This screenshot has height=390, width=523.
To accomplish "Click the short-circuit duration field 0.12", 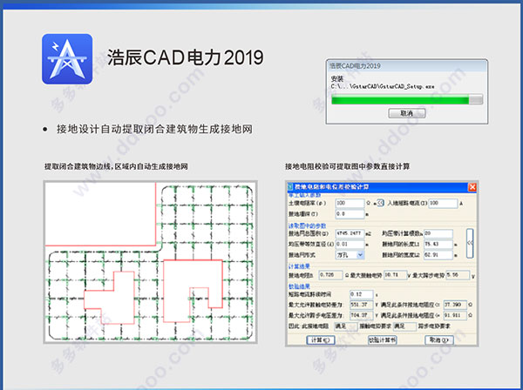I will point(361,294).
